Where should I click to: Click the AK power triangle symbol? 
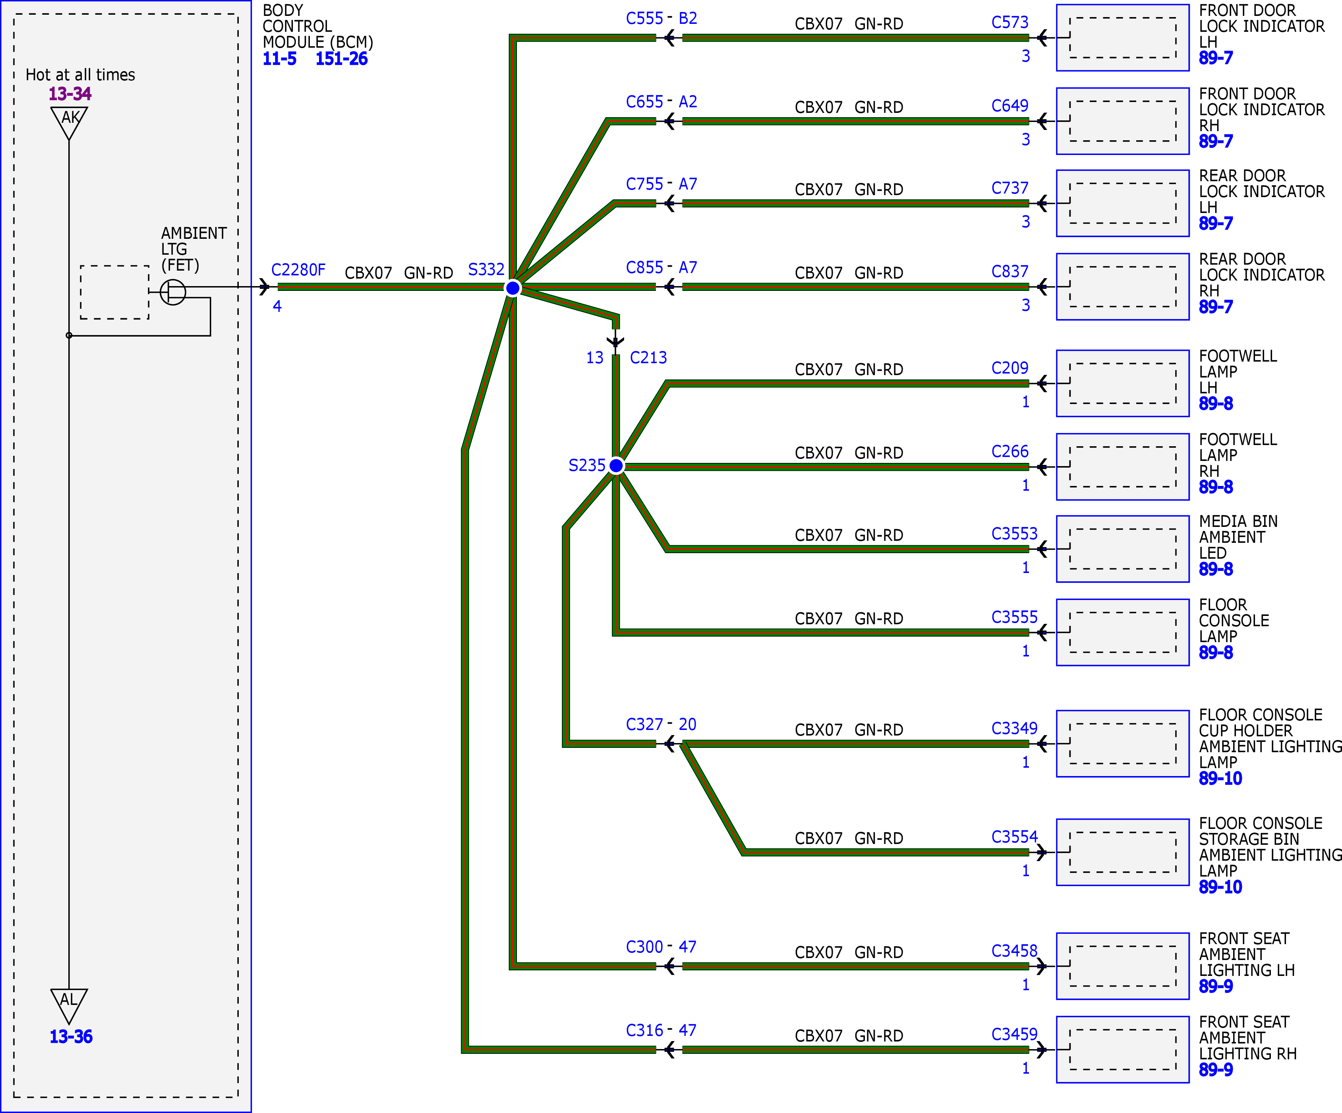69,124
